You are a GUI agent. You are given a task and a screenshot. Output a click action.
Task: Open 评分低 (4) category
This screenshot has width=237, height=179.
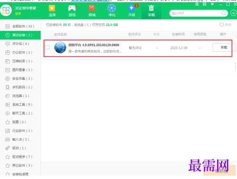click(20, 44)
